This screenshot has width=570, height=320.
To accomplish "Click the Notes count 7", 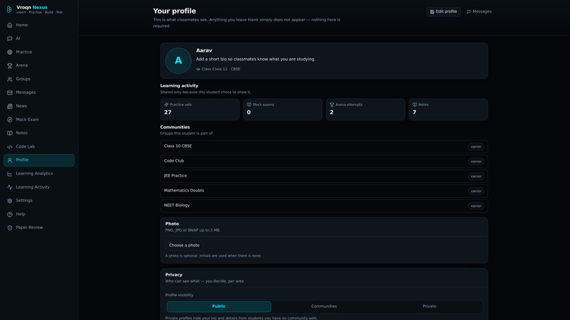I will coord(414,112).
